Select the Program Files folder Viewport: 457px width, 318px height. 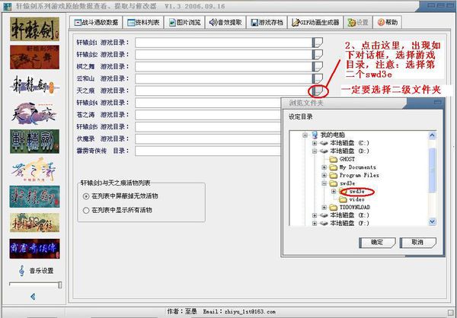pyautogui.click(x=359, y=175)
